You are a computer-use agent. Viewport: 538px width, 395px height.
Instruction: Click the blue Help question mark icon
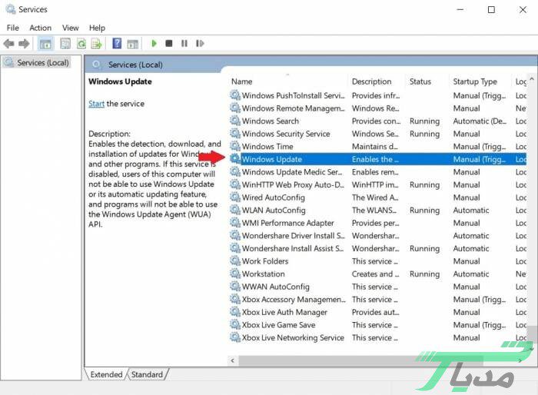tap(118, 44)
